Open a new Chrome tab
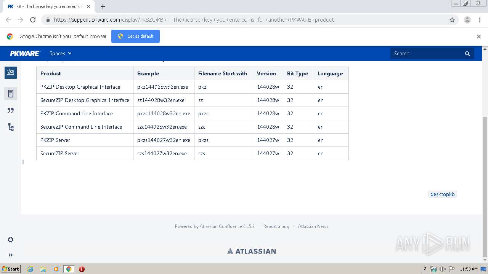This screenshot has width=488, height=274. click(103, 6)
